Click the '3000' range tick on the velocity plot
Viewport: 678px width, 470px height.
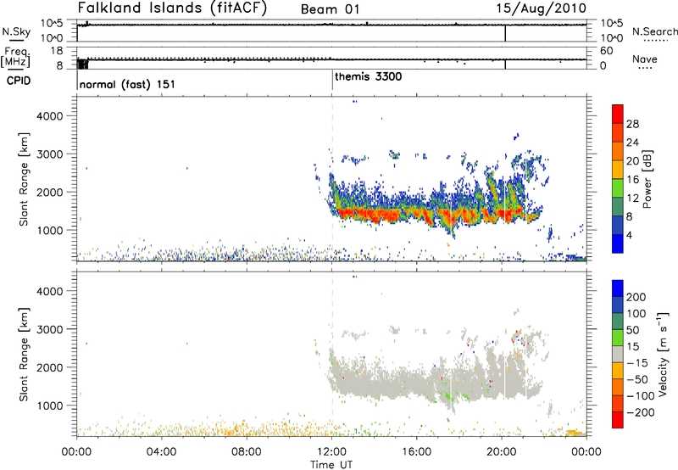pyautogui.click(x=49, y=329)
